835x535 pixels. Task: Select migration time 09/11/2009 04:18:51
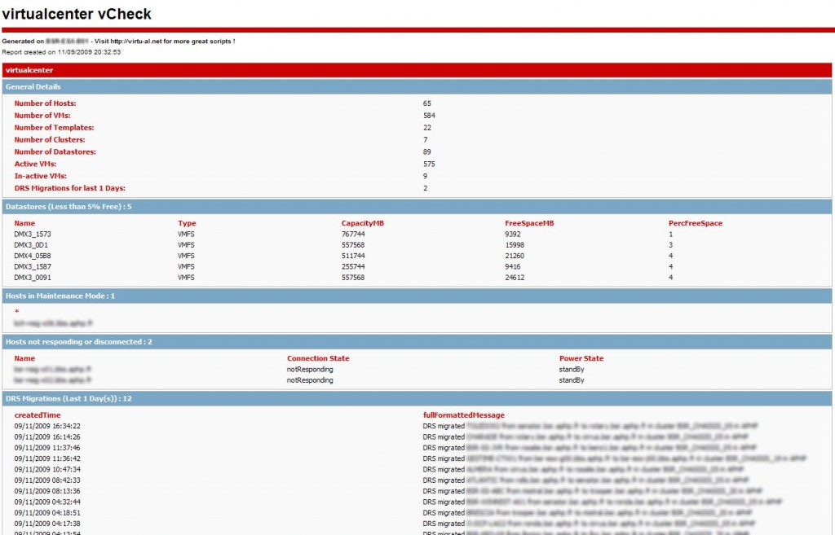click(x=47, y=513)
